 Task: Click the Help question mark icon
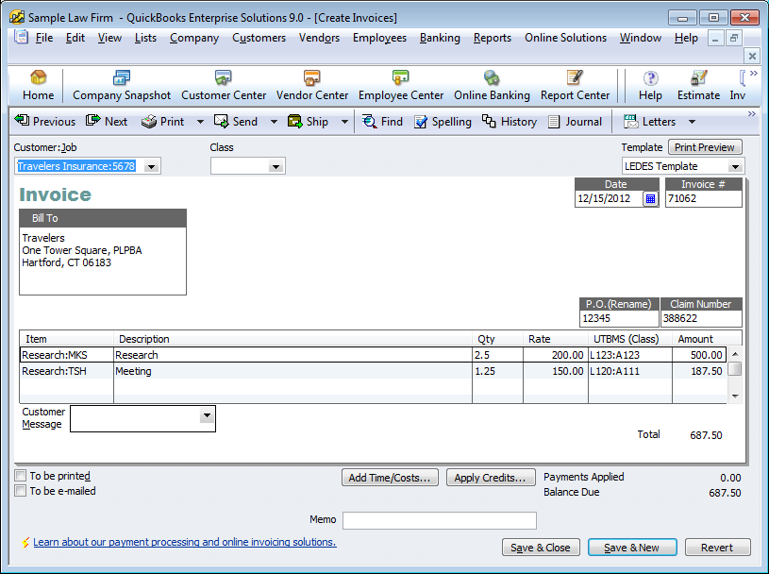(x=650, y=78)
